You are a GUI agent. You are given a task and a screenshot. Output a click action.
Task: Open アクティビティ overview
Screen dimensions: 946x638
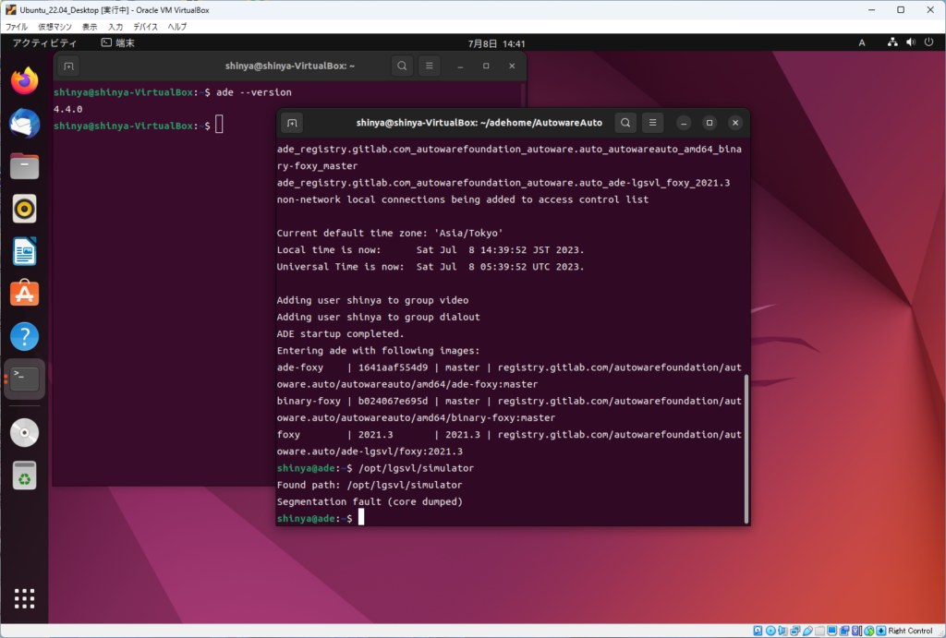click(x=44, y=42)
